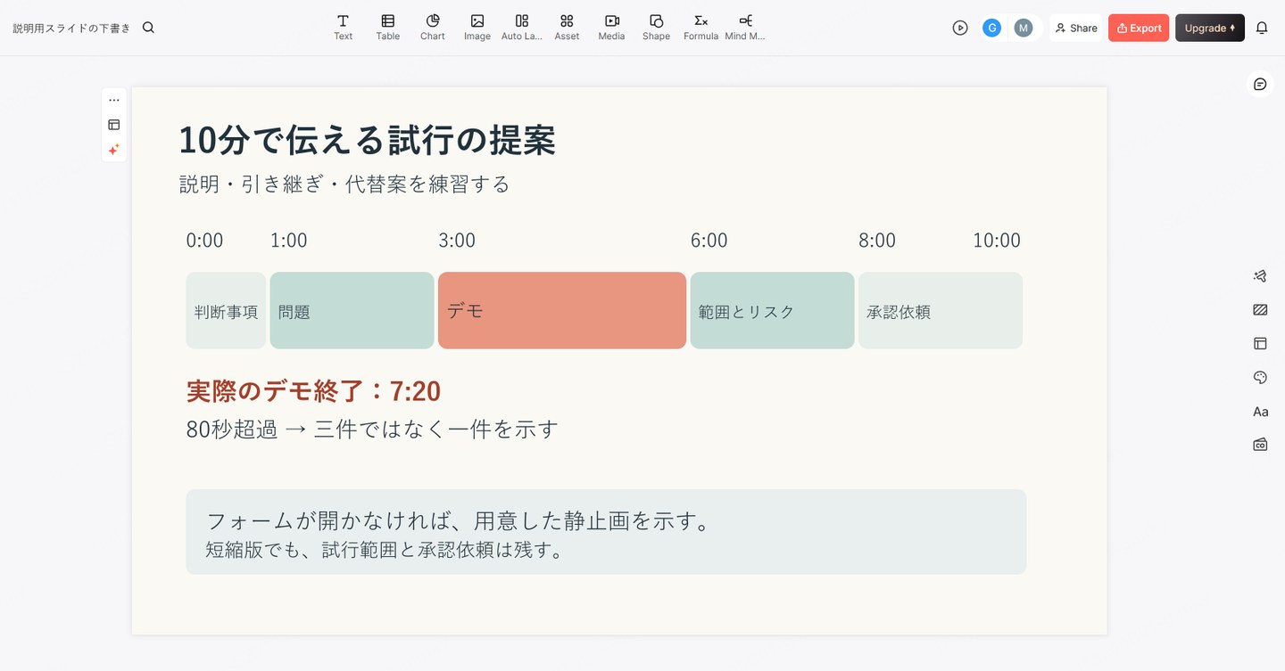The width and height of the screenshot is (1285, 671).
Task: Select the slide title 10分で伝える試行の提案
Action: 367,140
